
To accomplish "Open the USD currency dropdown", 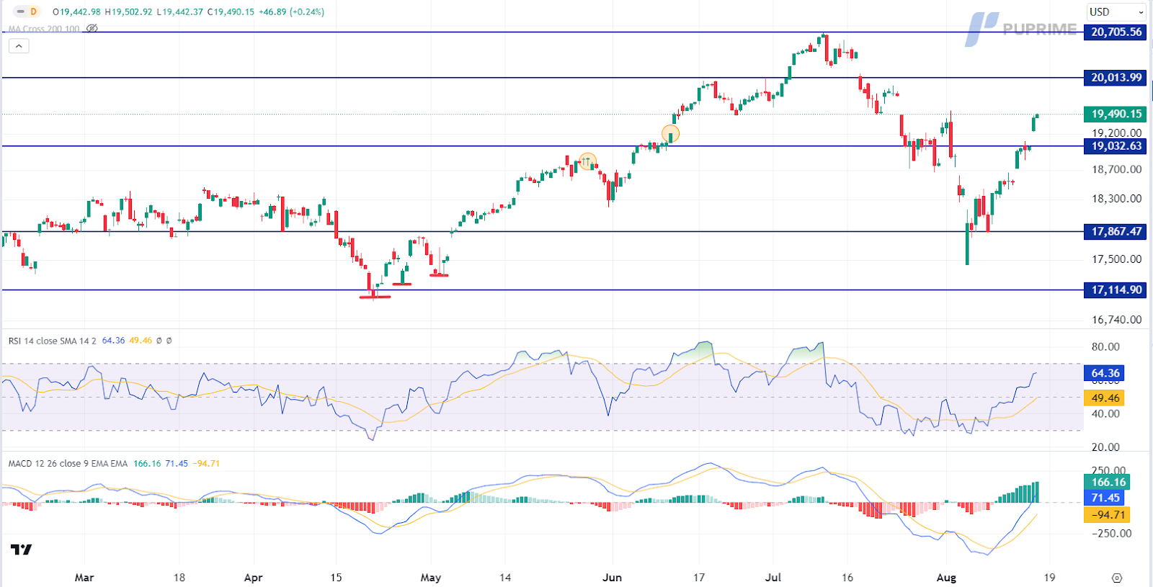I will 1116,12.
